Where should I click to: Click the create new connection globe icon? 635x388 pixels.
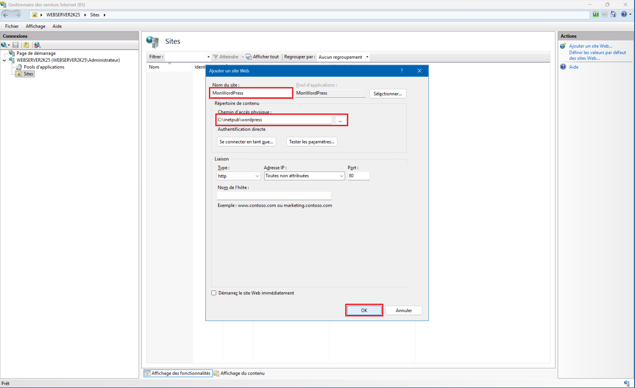tap(4, 45)
